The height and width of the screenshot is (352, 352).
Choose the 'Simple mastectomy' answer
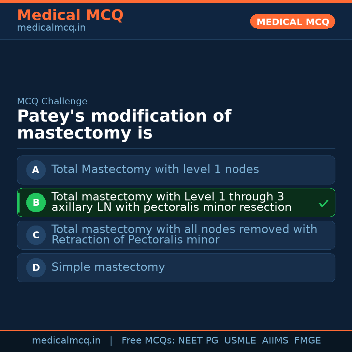(x=108, y=267)
